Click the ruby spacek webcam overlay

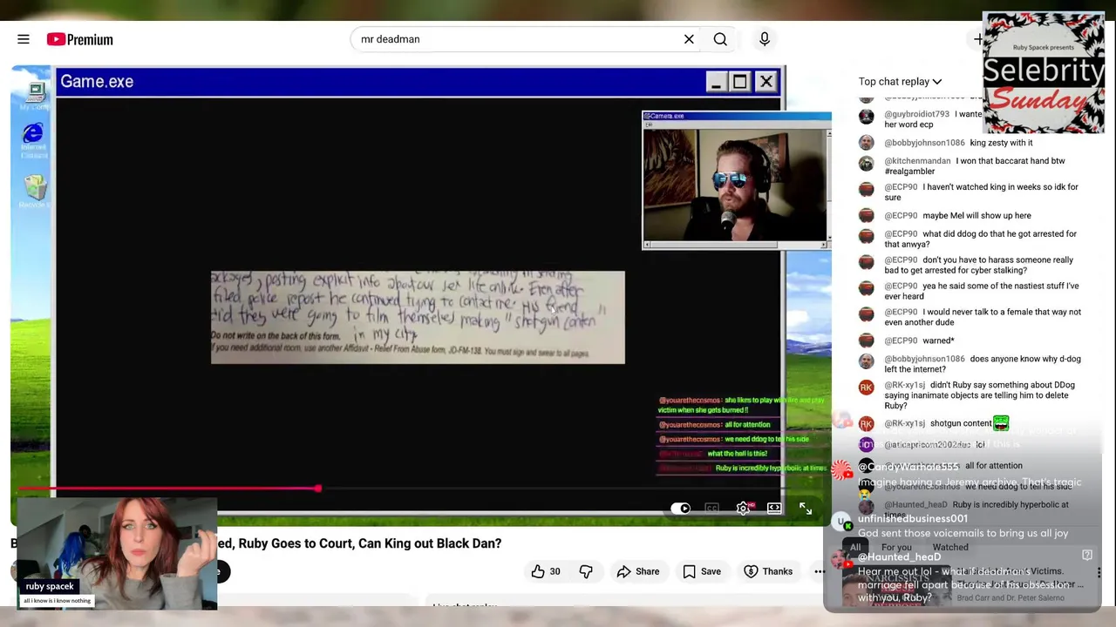point(116,554)
